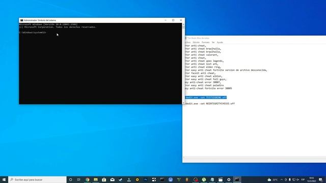Click the 'anti-cheat error 30007' line

(x=203, y=82)
